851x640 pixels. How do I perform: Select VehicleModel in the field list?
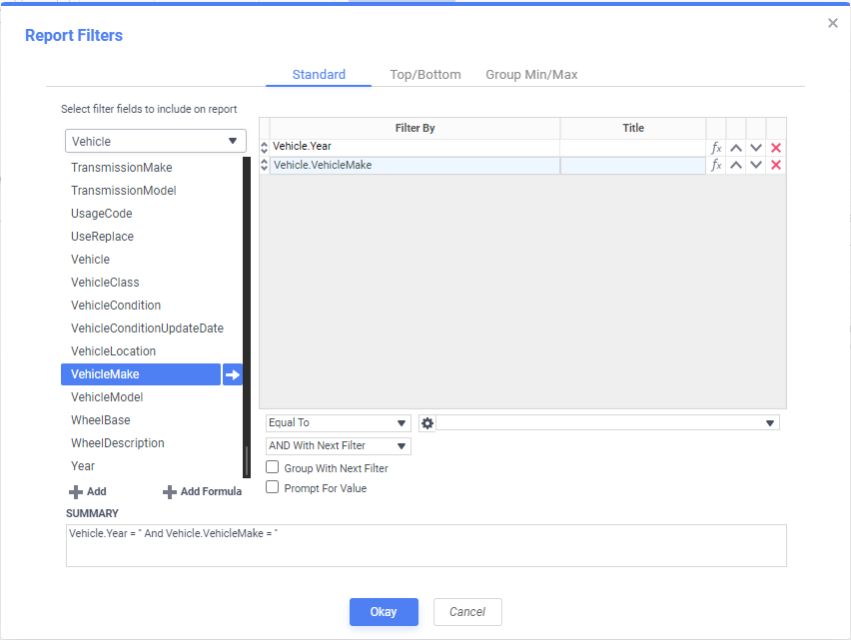tap(105, 397)
